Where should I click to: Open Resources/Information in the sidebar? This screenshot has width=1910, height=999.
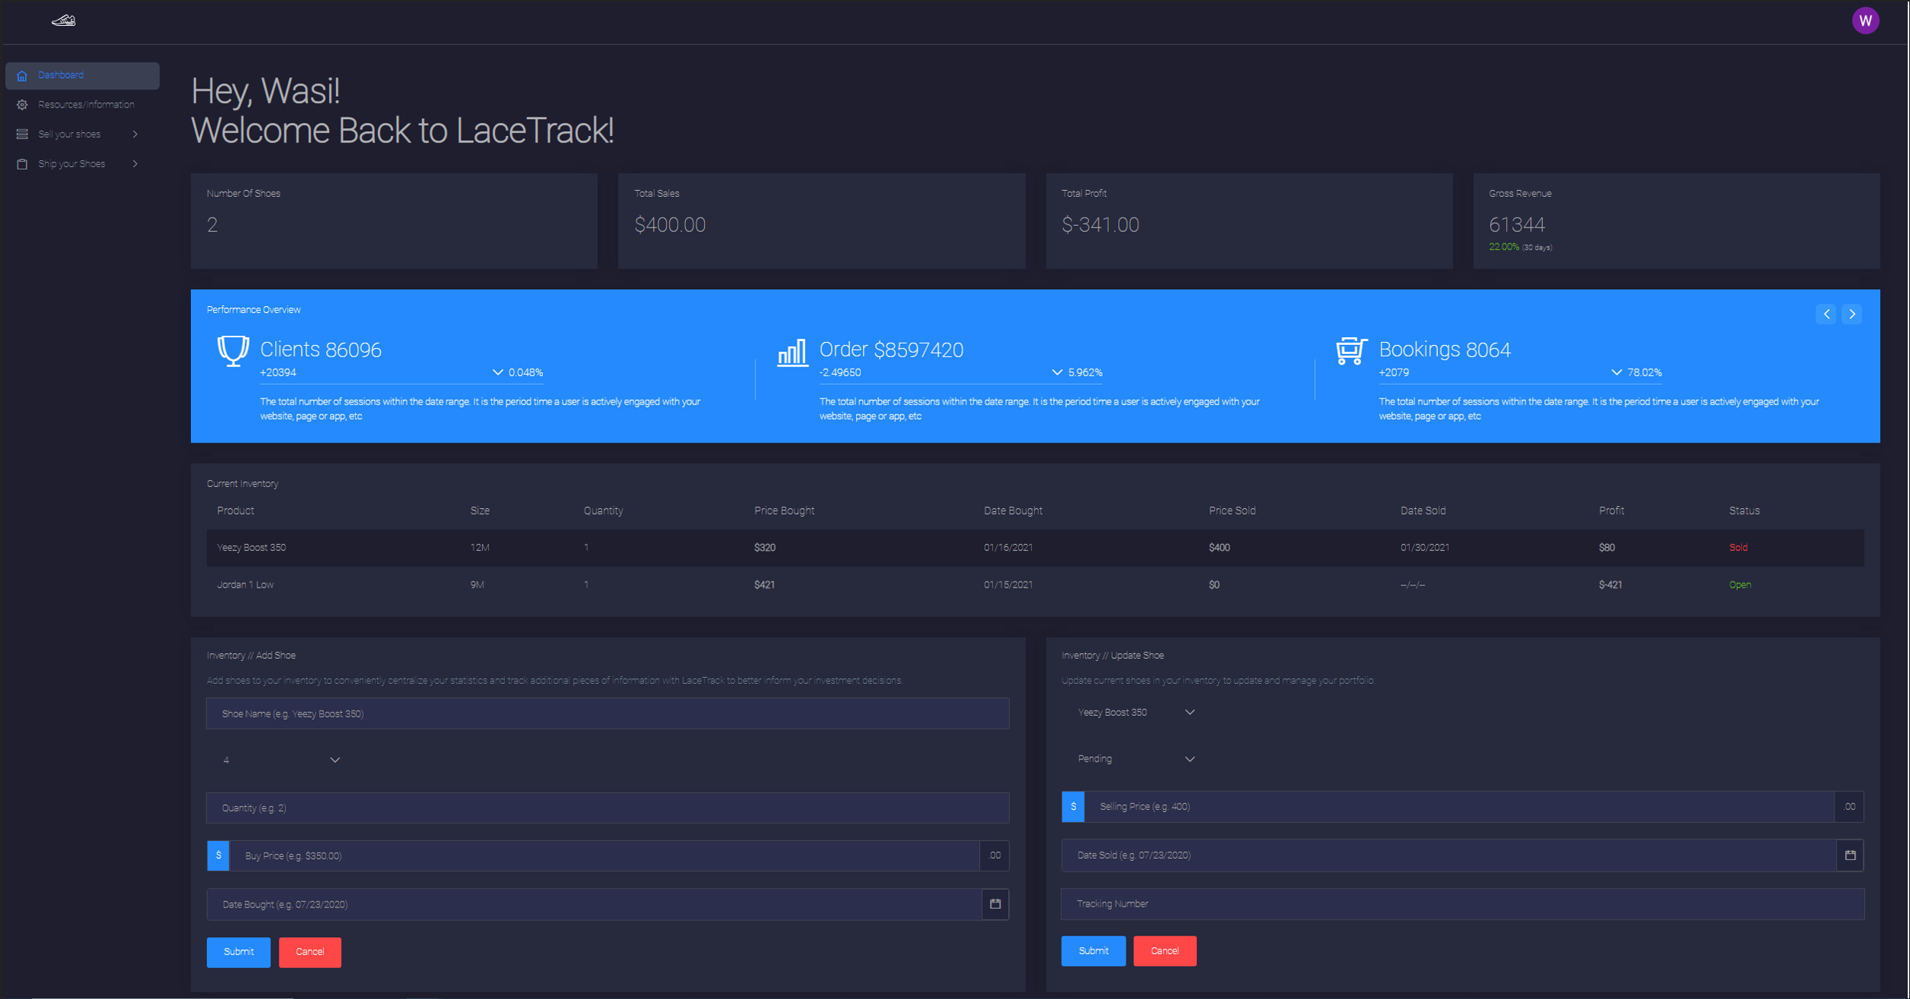(x=86, y=105)
